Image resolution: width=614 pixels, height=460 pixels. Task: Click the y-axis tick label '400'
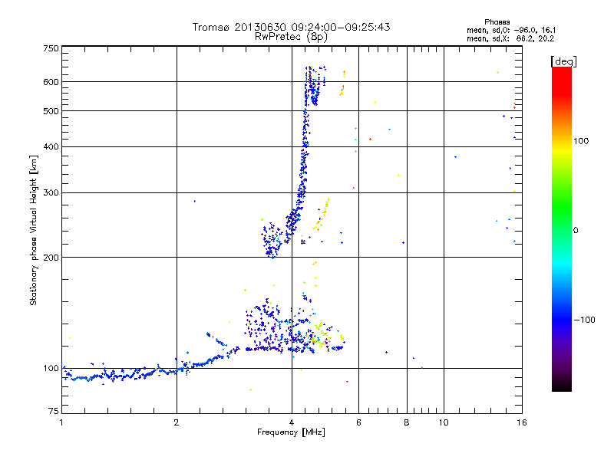51,147
